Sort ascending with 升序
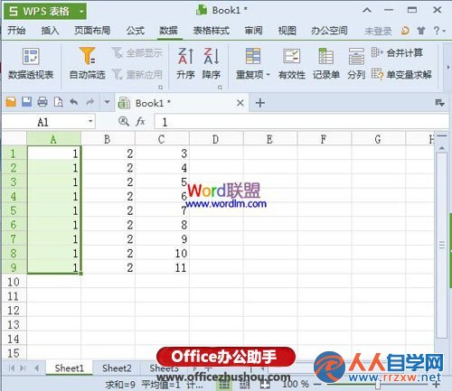The height and width of the screenshot is (391, 452). pos(185,63)
